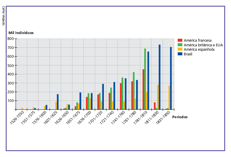Select the blue Brasil legend swatch
231x157 pixels.
(x=180, y=54)
